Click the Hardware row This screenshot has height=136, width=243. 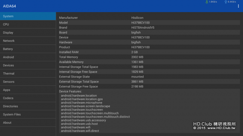[x=149, y=42]
